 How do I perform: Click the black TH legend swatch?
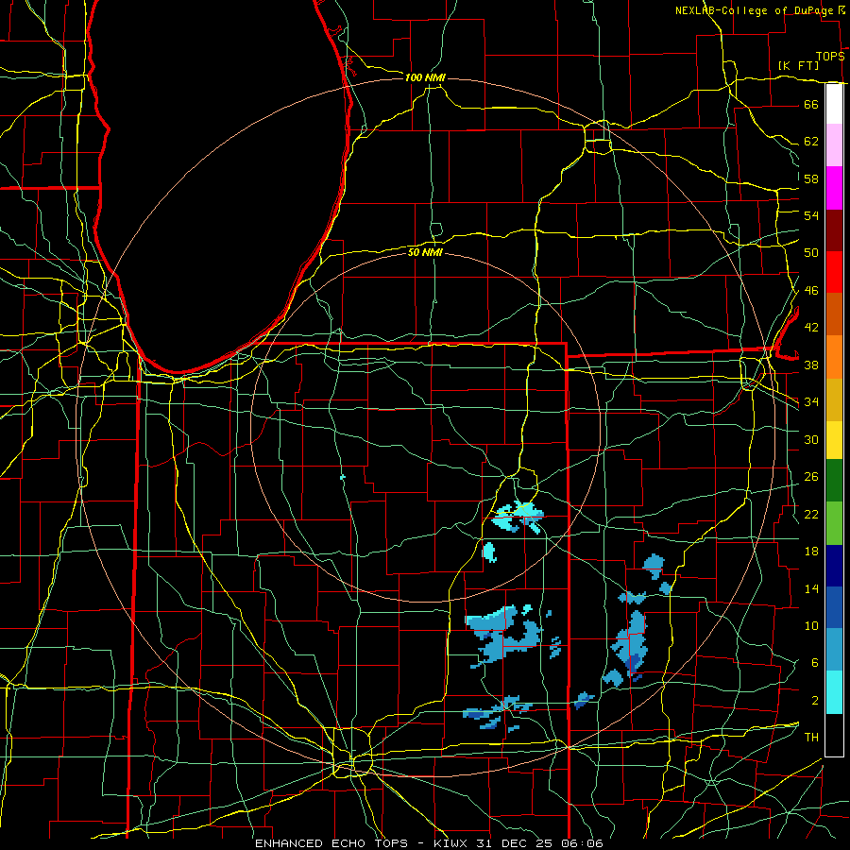tap(834, 735)
